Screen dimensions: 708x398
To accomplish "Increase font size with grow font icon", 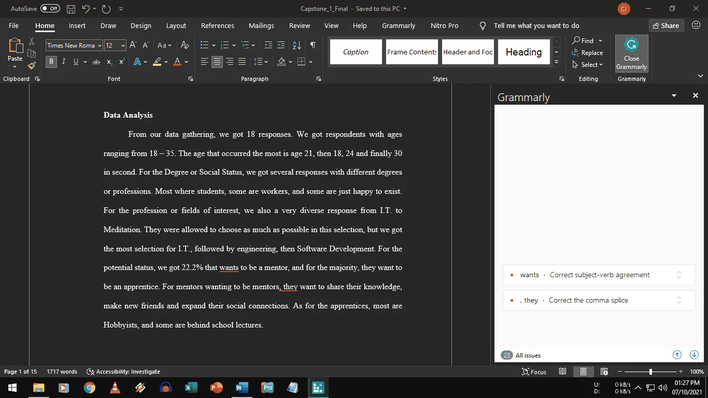I will (133, 45).
